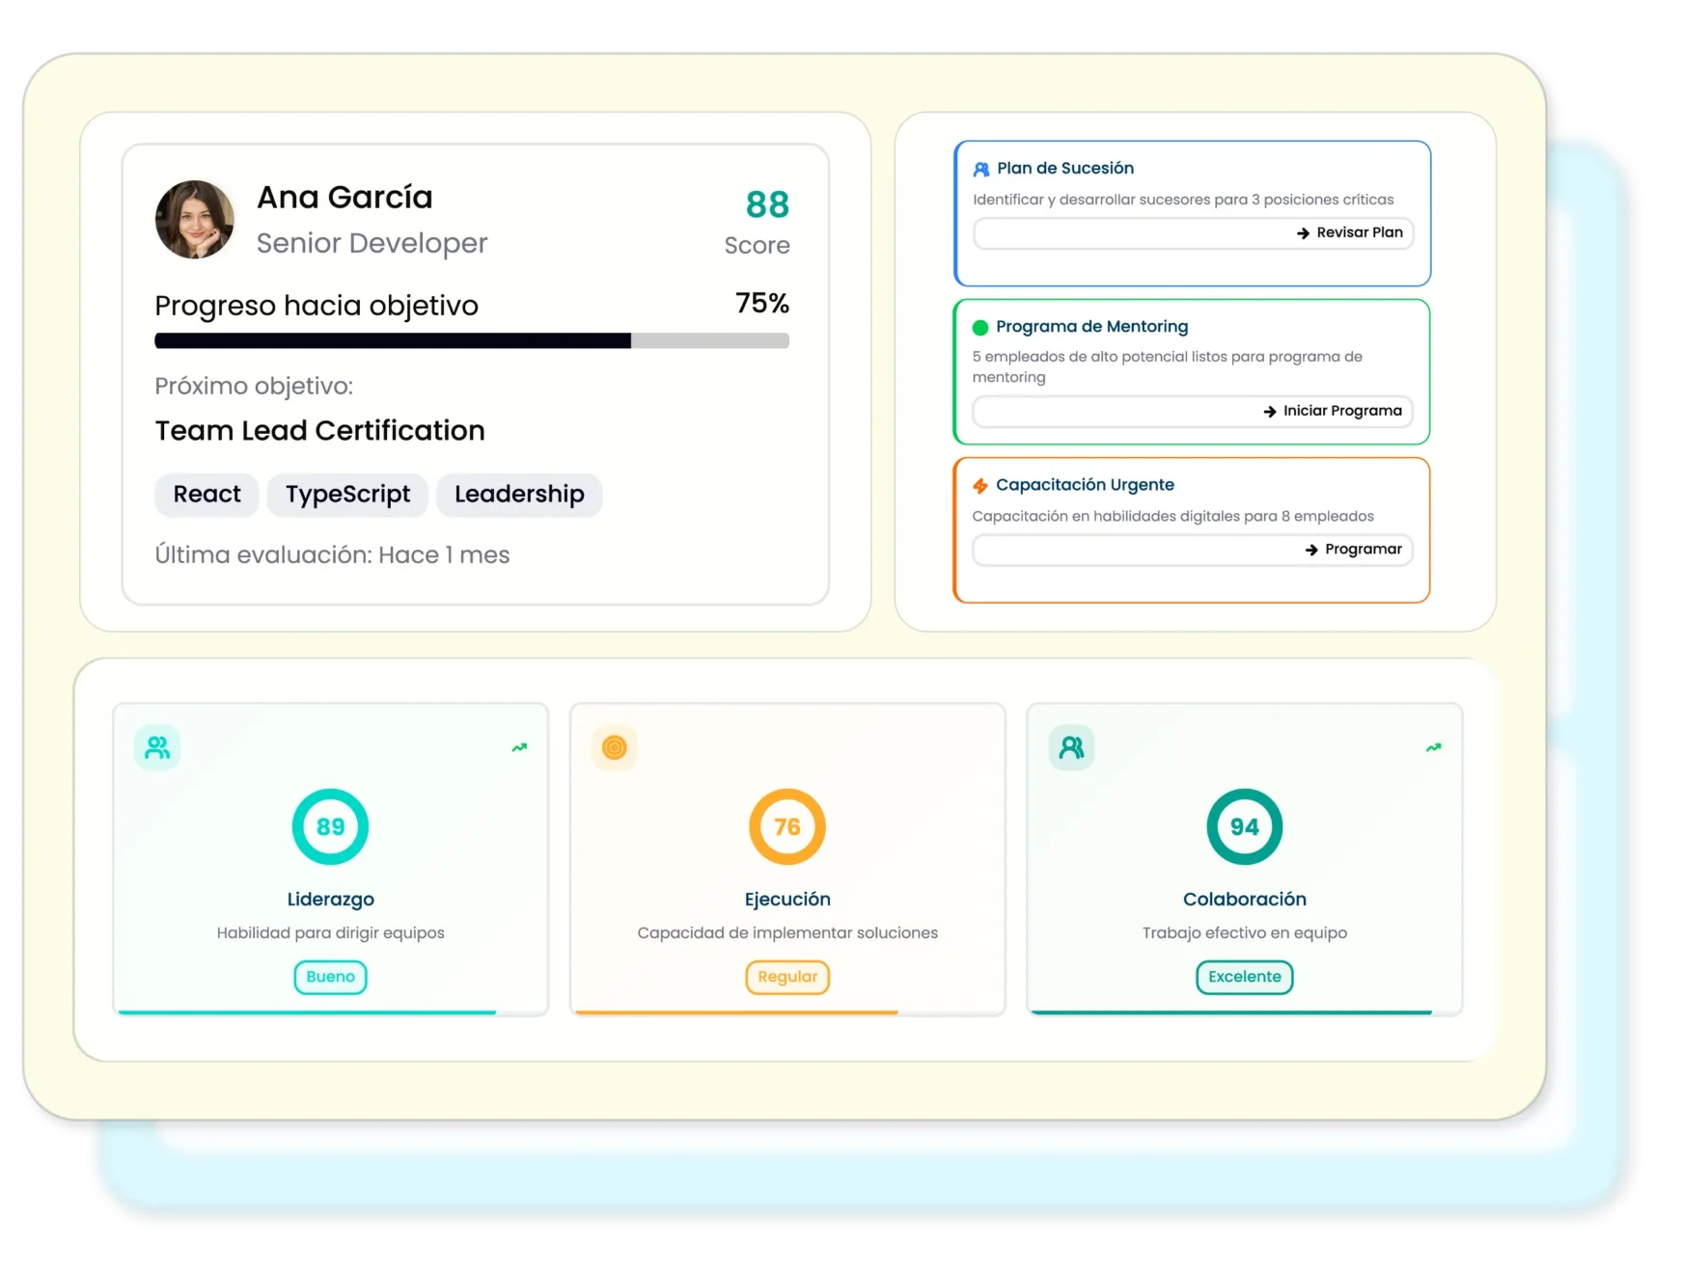The height and width of the screenshot is (1267, 1708).
Task: Click the Plan de Sucesión user icon
Action: pyautogui.click(x=981, y=170)
